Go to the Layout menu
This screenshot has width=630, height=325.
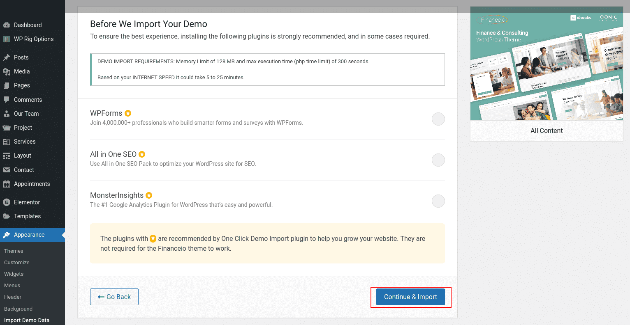pyautogui.click(x=32, y=156)
